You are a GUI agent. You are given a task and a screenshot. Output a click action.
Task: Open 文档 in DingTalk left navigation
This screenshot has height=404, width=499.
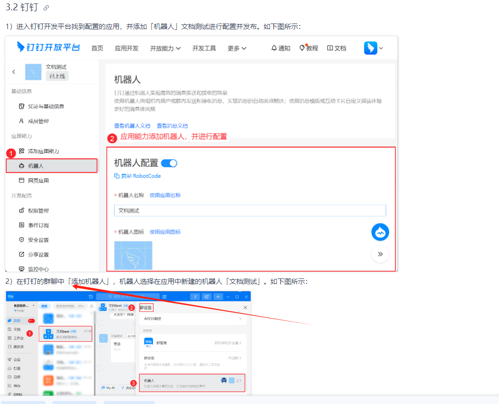pyautogui.click(x=14, y=329)
